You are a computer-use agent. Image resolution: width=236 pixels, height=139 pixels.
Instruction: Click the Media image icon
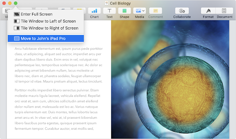click(x=138, y=11)
